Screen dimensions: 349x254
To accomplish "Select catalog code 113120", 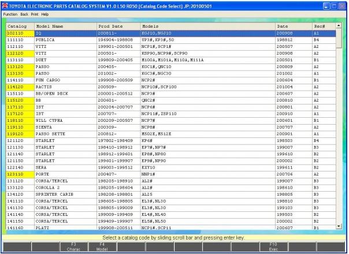I will 20,67.
